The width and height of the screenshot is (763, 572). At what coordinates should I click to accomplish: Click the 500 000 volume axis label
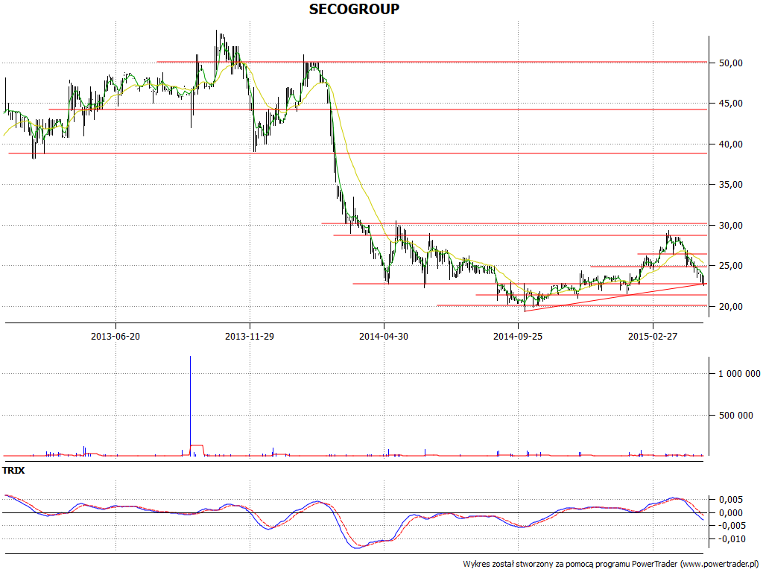(x=736, y=416)
